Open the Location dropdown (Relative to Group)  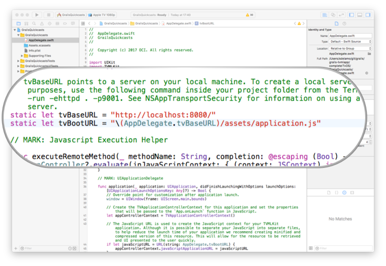pyautogui.click(x=351, y=49)
